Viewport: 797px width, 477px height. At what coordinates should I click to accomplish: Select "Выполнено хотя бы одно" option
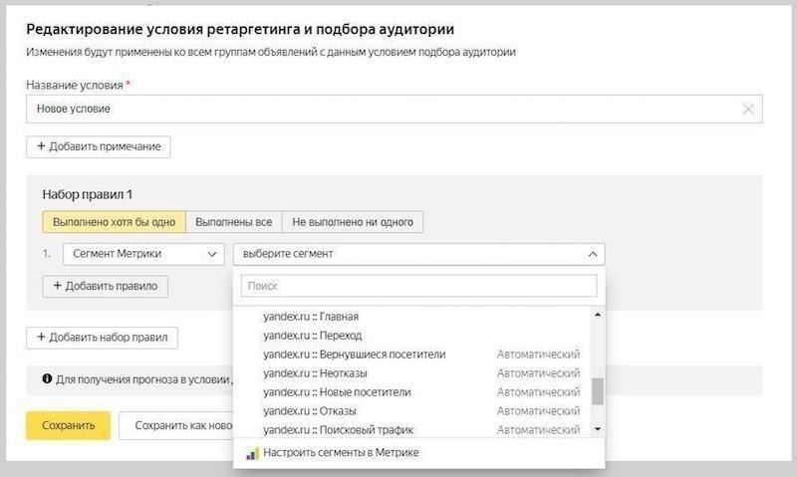coord(114,221)
